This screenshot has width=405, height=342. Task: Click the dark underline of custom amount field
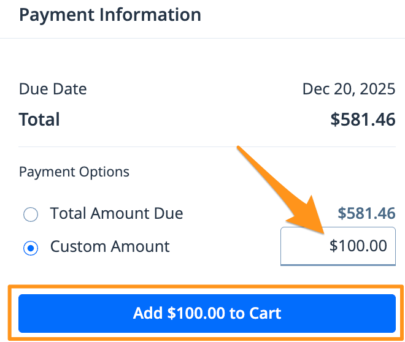(338, 265)
